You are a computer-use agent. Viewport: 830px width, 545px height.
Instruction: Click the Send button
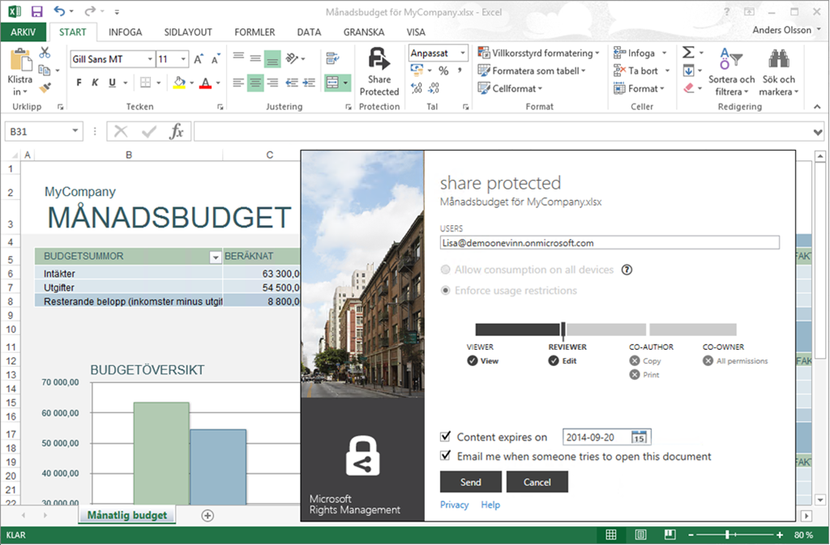471,482
